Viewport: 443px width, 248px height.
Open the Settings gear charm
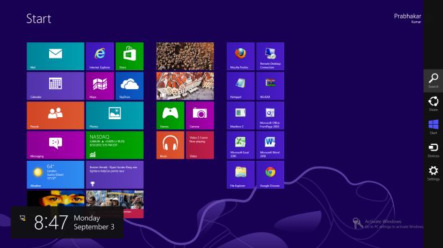pyautogui.click(x=433, y=174)
